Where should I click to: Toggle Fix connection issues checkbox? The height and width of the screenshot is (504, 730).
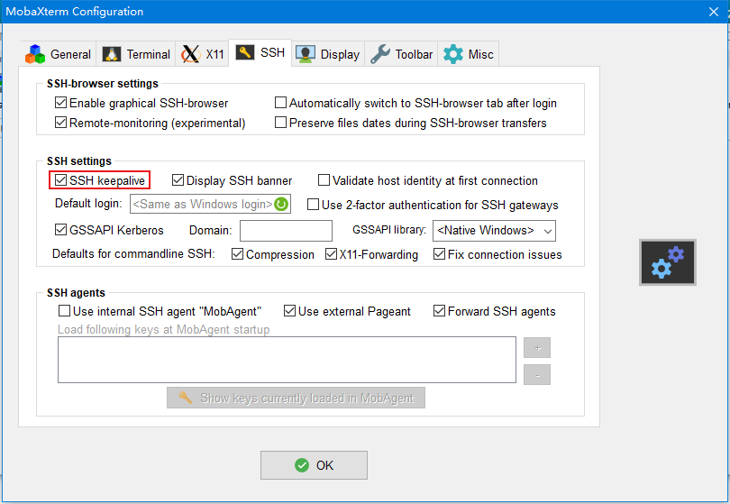click(x=439, y=254)
